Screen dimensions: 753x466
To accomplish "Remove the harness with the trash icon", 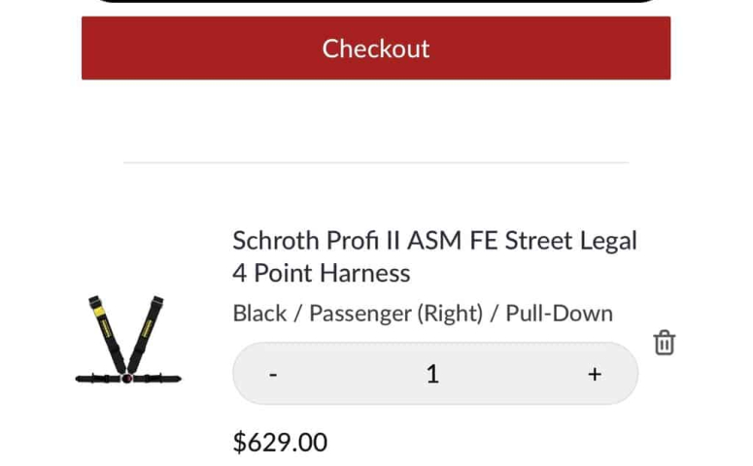I will 665,343.
